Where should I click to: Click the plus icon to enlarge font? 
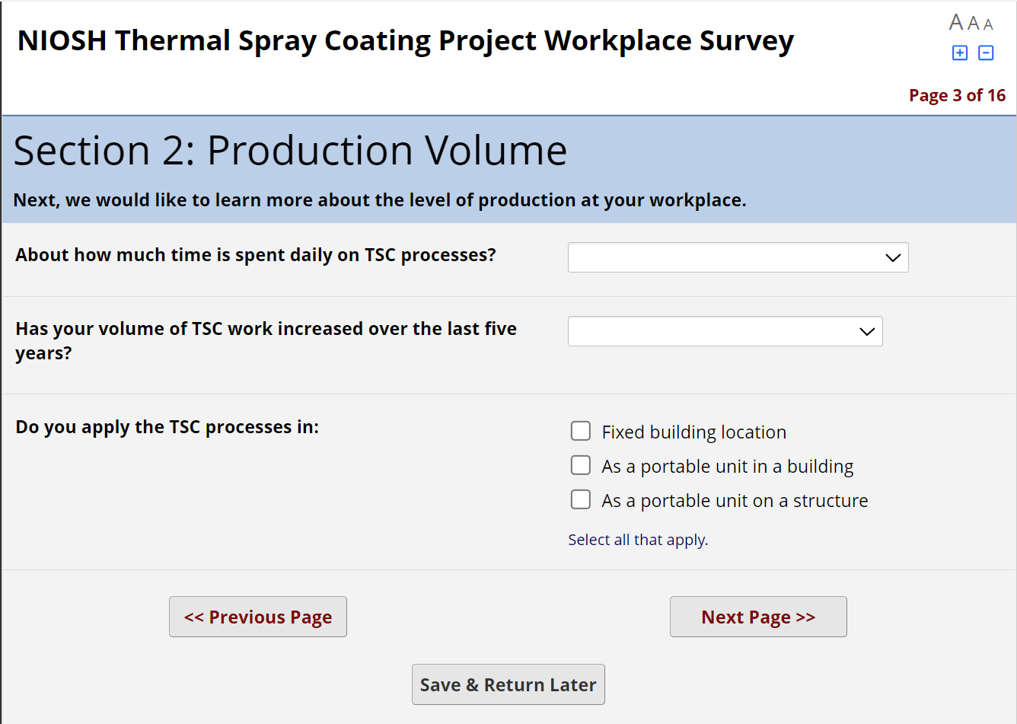click(x=960, y=53)
